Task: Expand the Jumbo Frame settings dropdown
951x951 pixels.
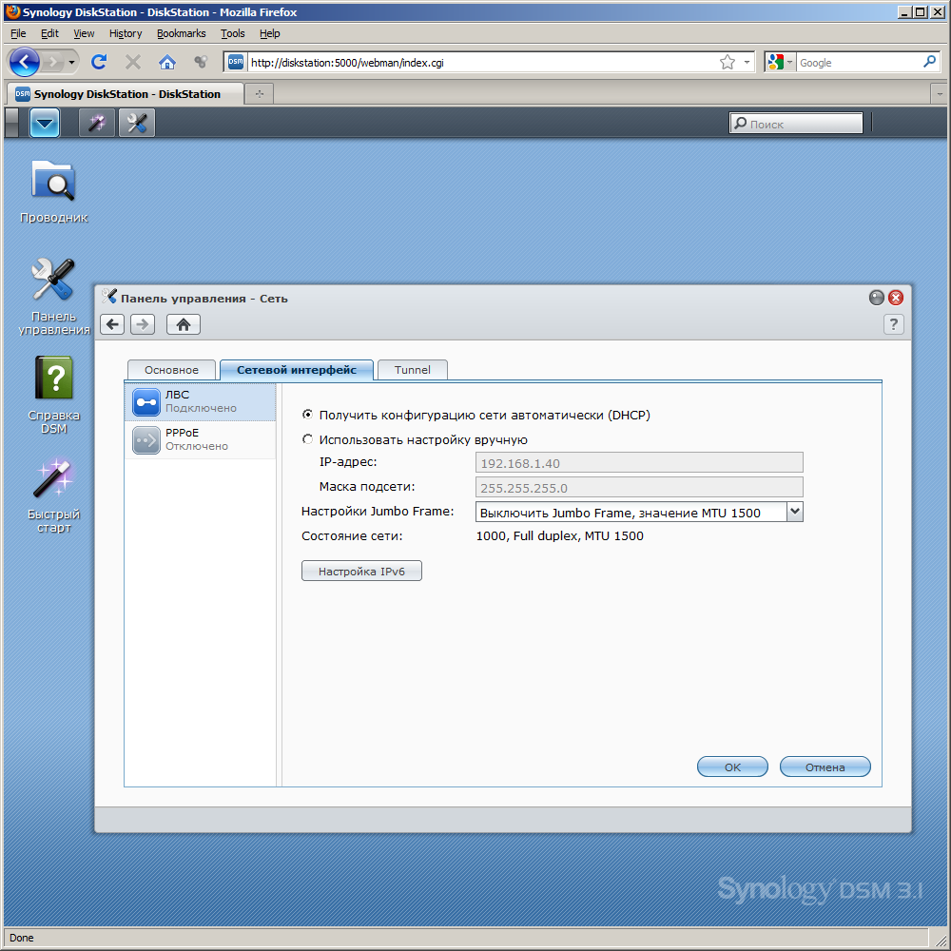Action: [794, 512]
